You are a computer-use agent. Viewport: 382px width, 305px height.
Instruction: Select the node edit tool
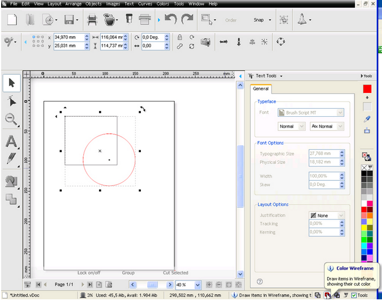11,101
